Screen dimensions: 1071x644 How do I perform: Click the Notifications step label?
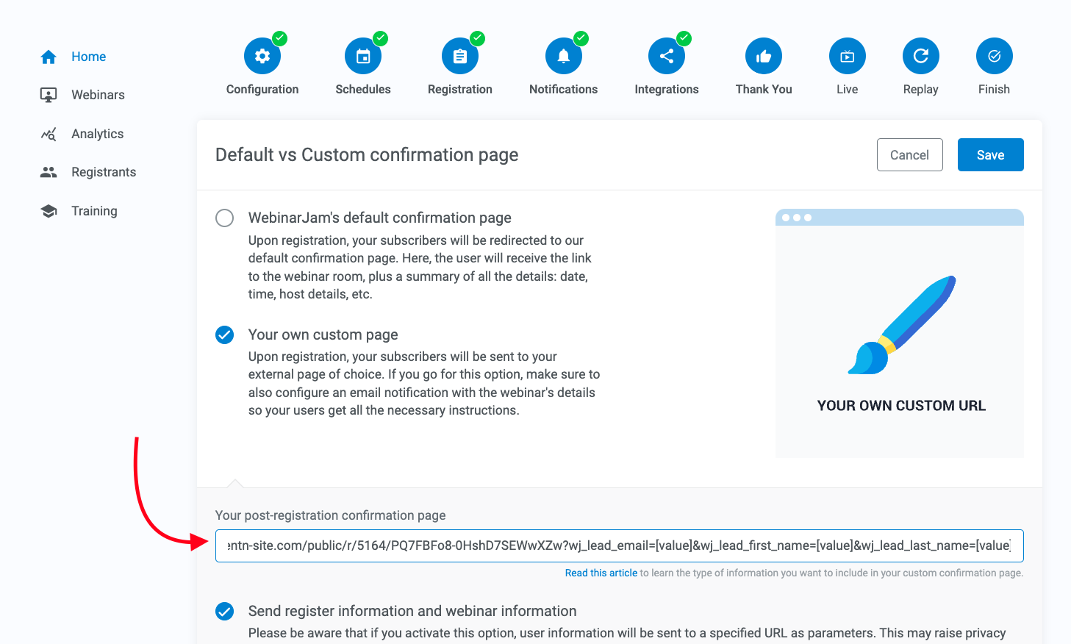pyautogui.click(x=564, y=89)
